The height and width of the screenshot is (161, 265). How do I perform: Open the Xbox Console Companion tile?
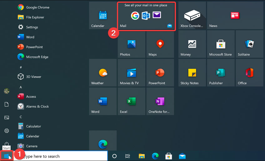tap(192, 16)
